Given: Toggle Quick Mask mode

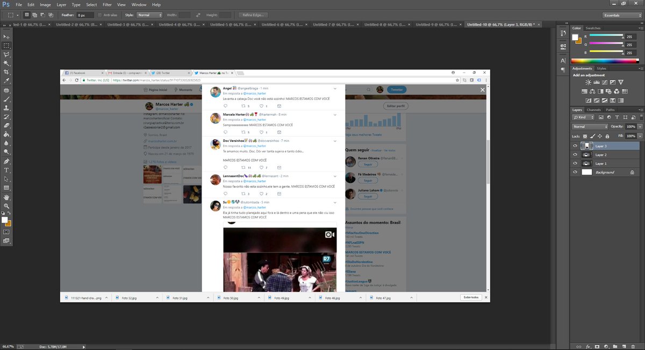Looking at the screenshot, I should tap(6, 232).
